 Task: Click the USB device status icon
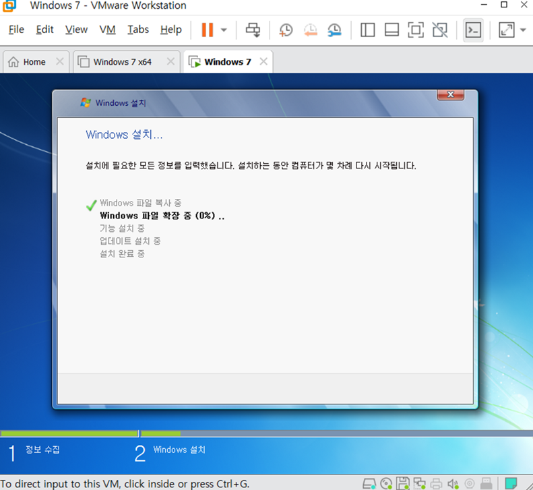pos(486,483)
